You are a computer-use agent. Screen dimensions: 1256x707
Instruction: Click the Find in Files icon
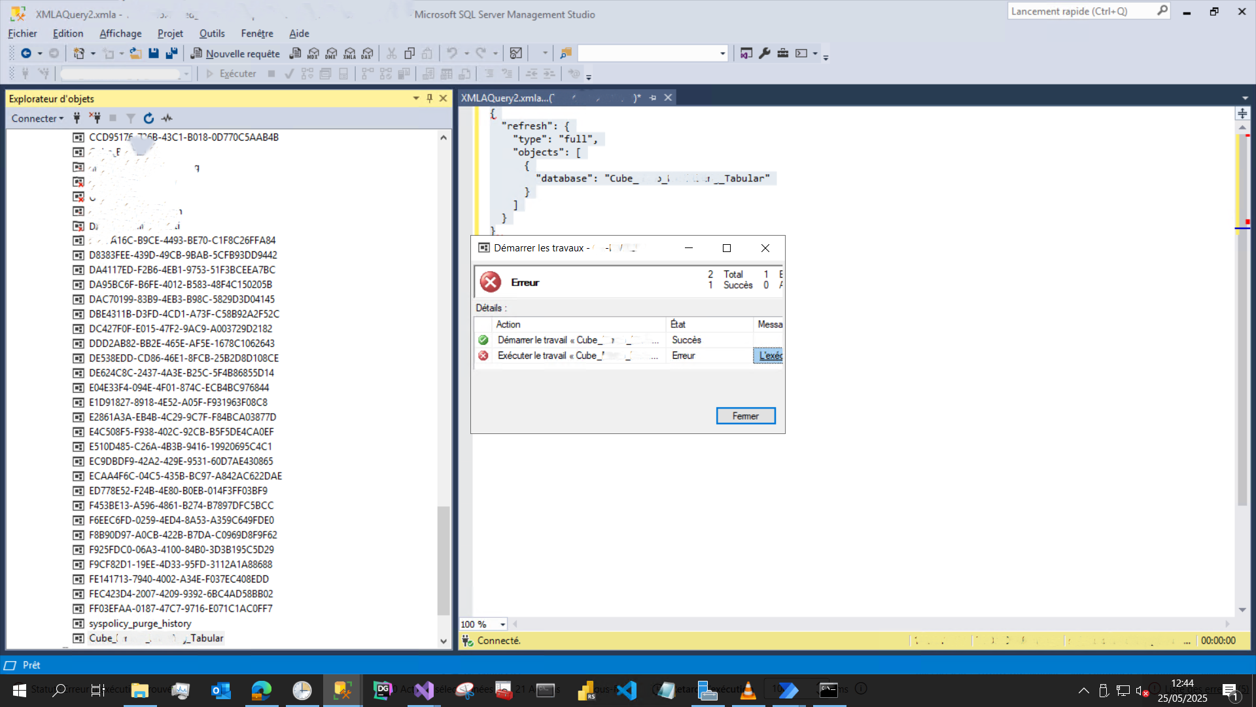pyautogui.click(x=566, y=54)
